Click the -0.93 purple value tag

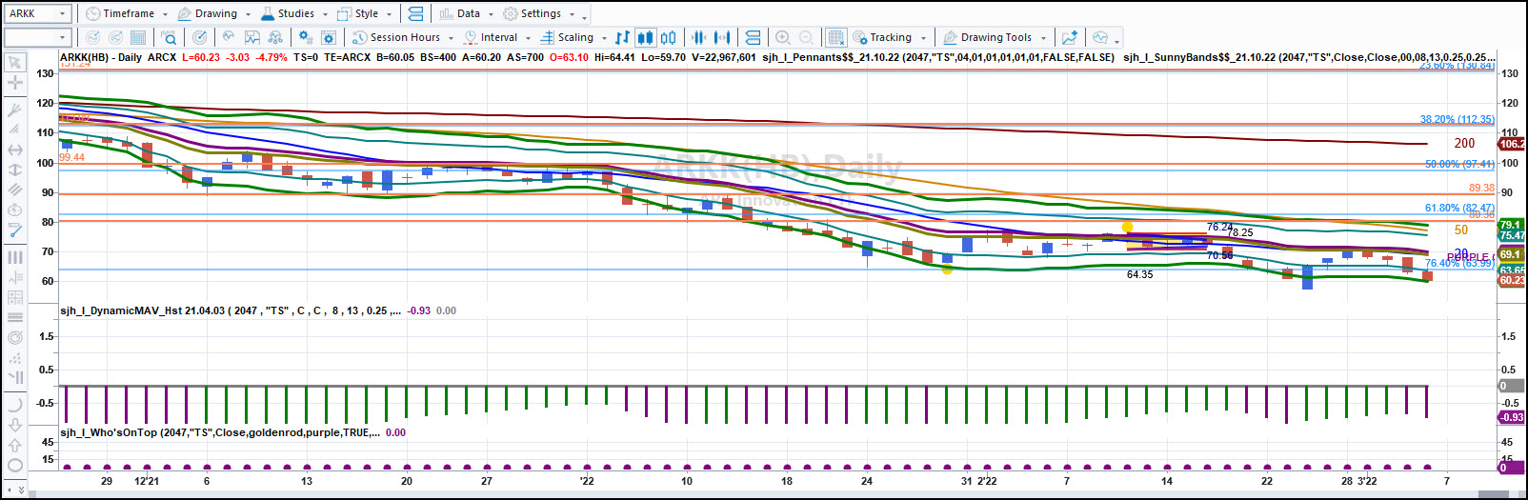pyautogui.click(x=1511, y=417)
